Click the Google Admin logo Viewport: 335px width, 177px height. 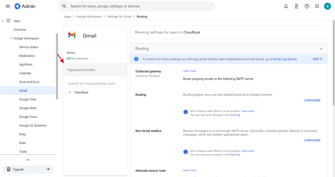[25, 6]
